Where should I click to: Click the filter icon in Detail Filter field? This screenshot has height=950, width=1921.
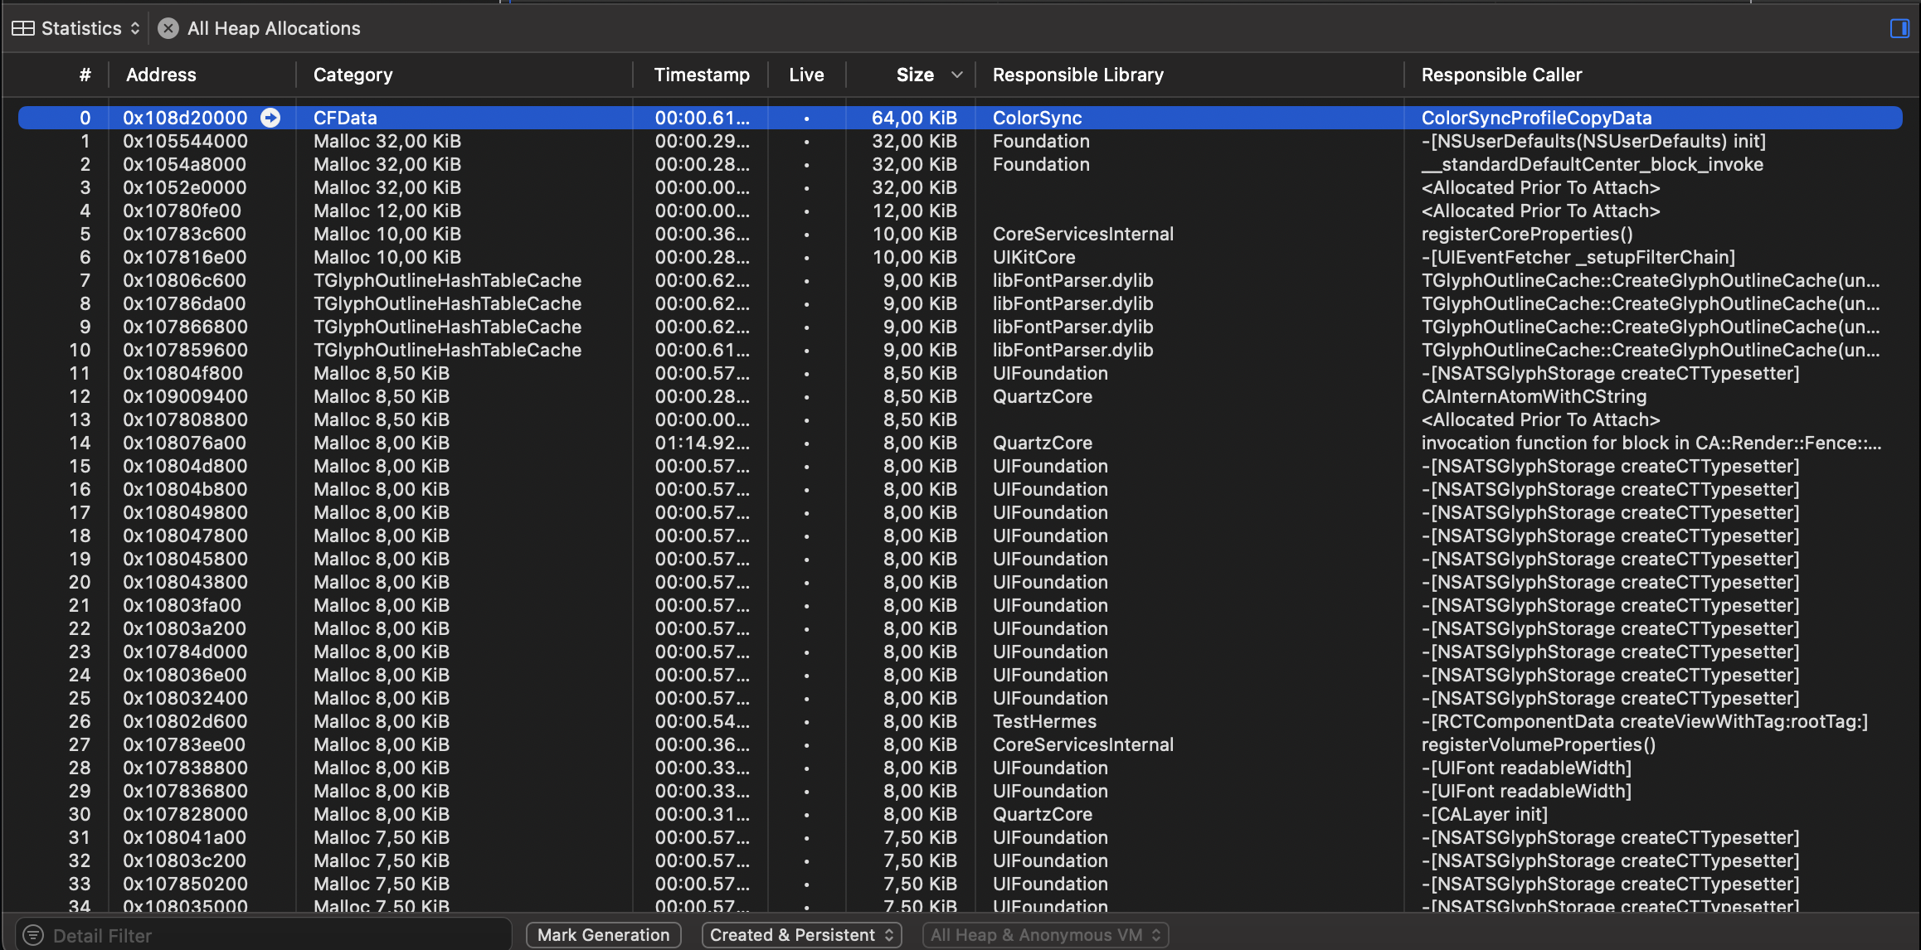click(x=34, y=934)
